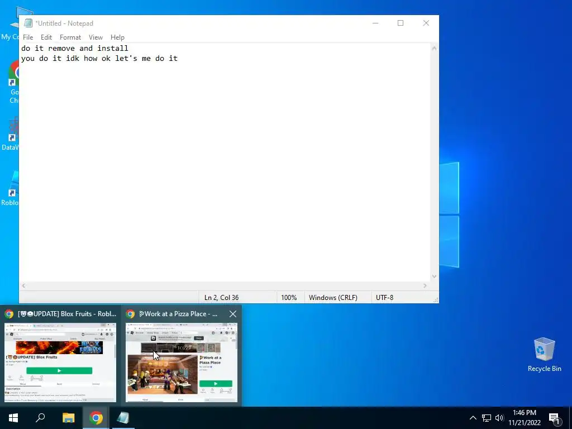Select the Work at a Pizza Place preview thumbnail
Screen dimensions: 572x429
coord(182,362)
